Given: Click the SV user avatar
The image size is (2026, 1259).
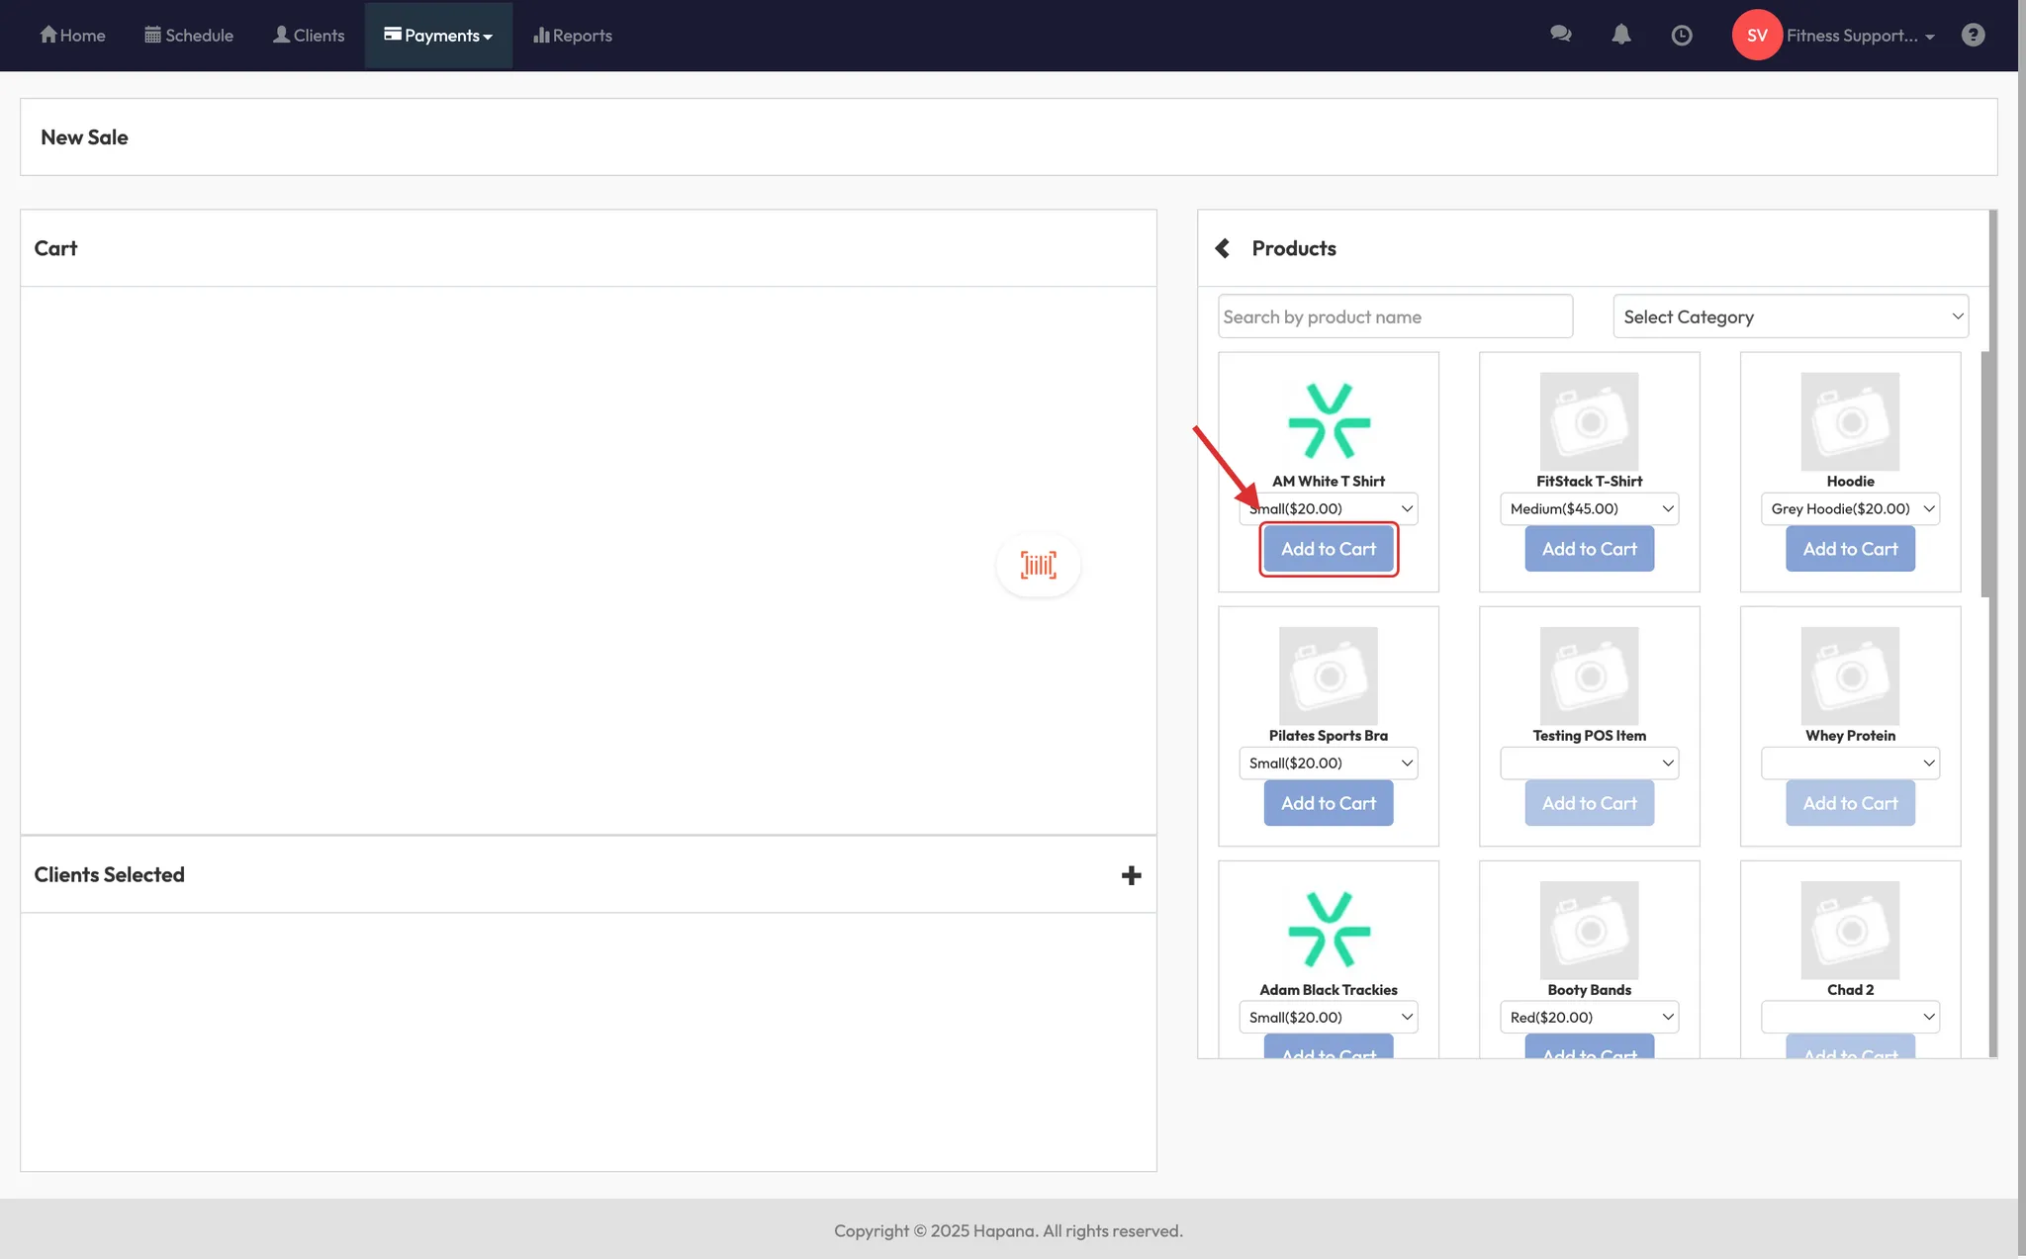Looking at the screenshot, I should pos(1756,35).
